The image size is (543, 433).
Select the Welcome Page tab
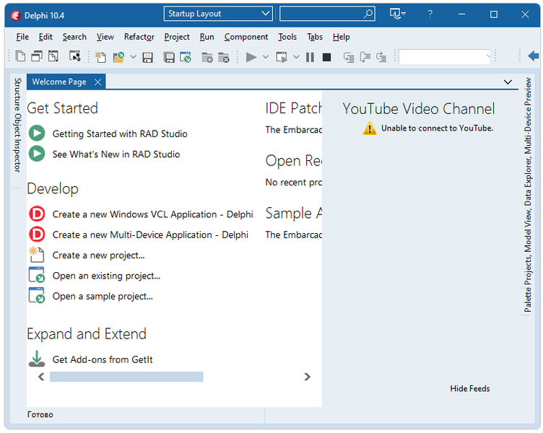click(x=59, y=82)
